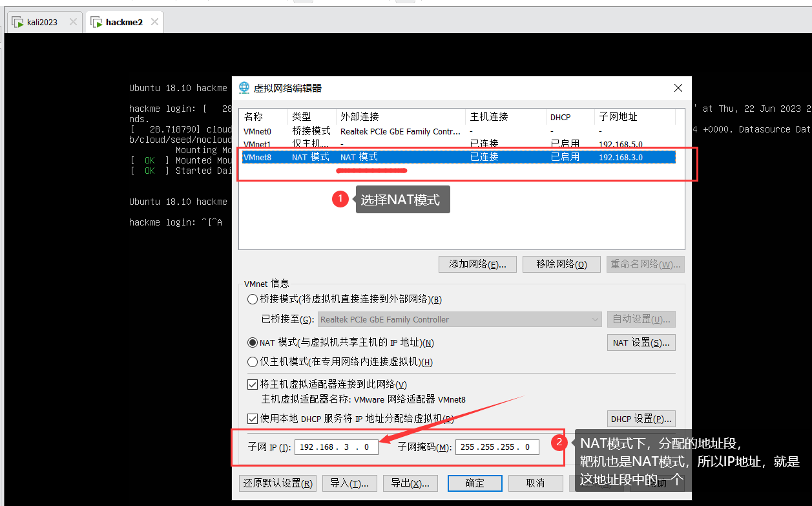Click the 外部连接 column header
This screenshot has height=506, width=812.
(x=401, y=117)
